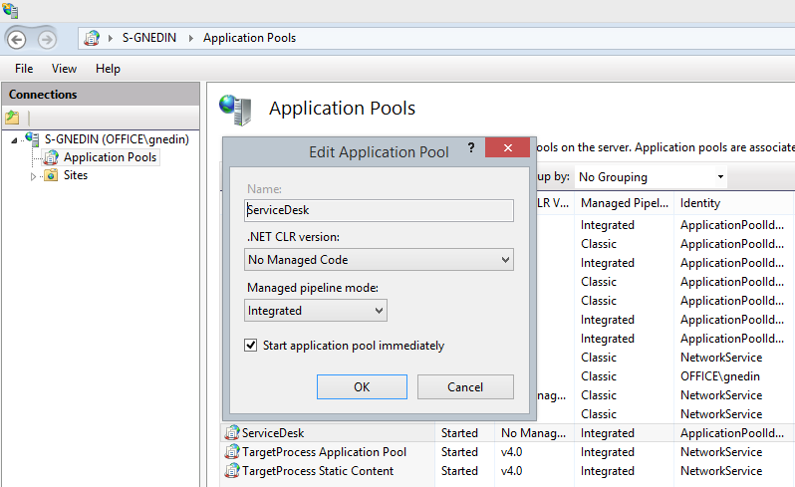Viewport: 795px width, 487px height.
Task: Close the Edit Application Pool dialog
Action: click(507, 147)
